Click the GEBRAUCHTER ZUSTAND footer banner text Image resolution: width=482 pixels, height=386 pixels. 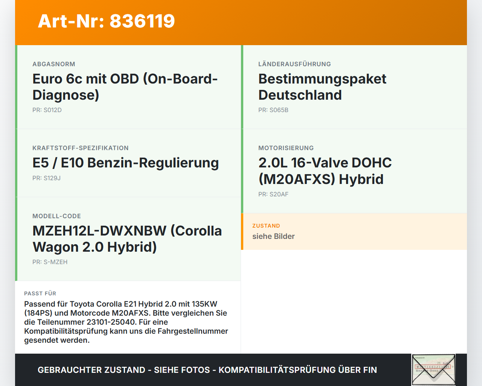[x=207, y=370]
